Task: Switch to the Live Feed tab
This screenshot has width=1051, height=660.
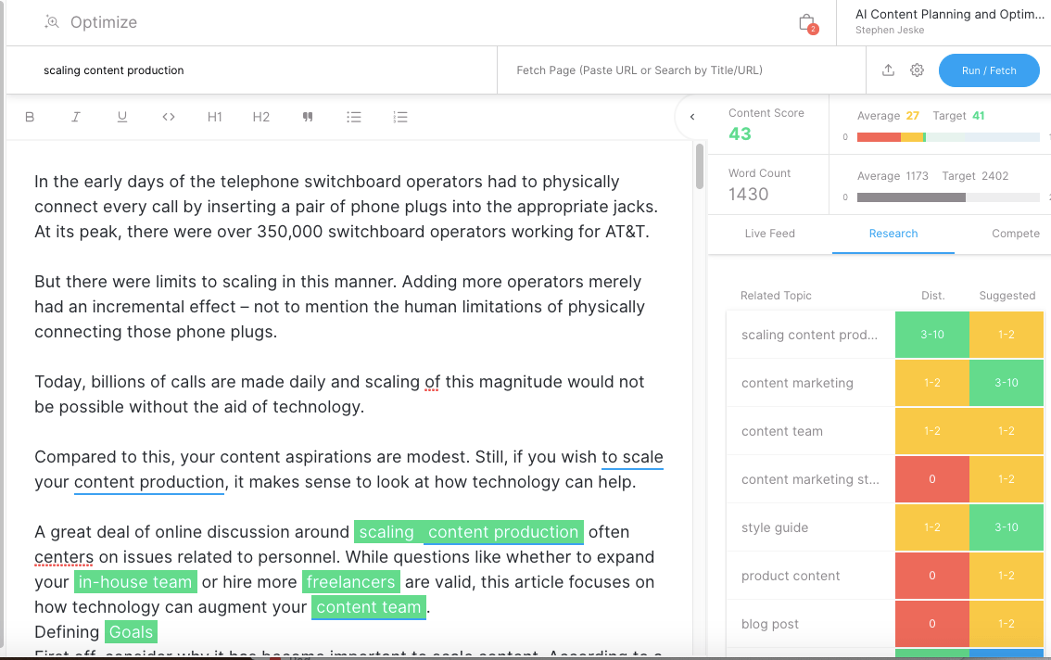Action: [x=769, y=234]
